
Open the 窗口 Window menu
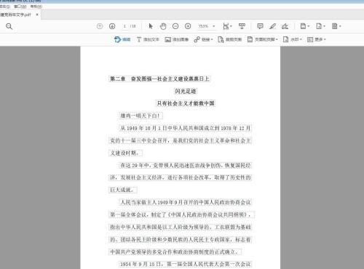(20, 7)
